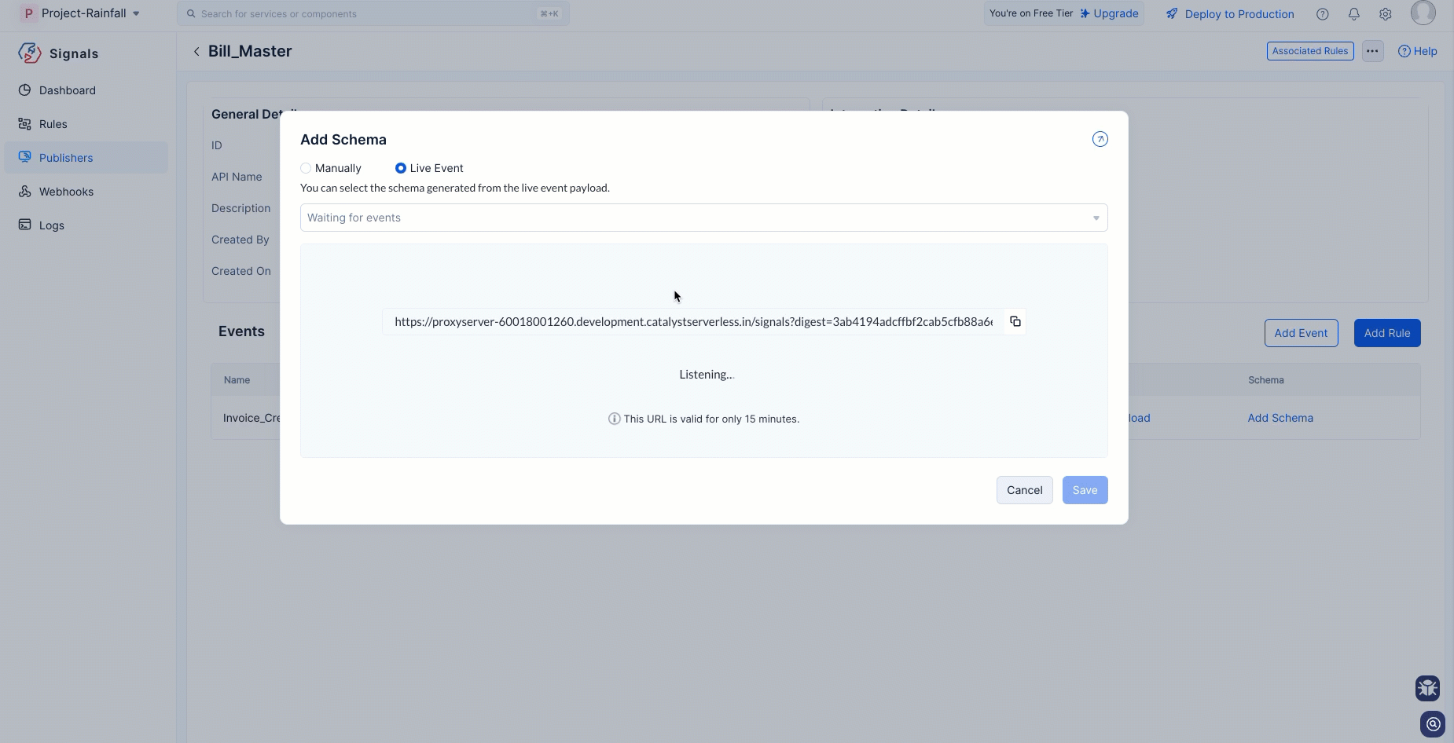The height and width of the screenshot is (743, 1454).
Task: Open the bug report icon at bottom right
Action: (x=1427, y=688)
